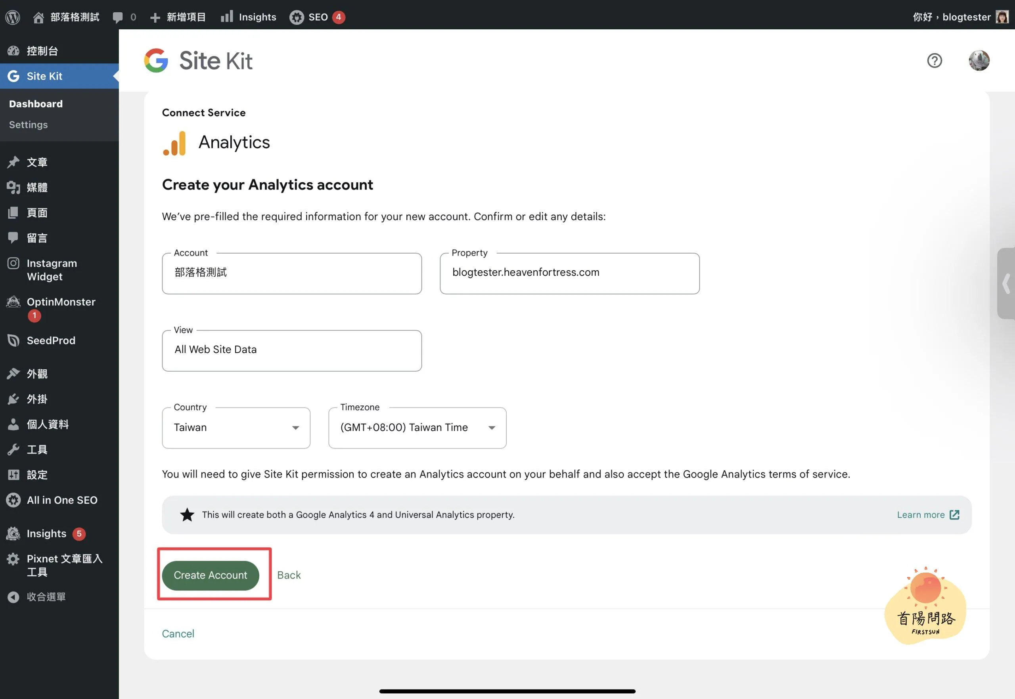
Task: Click Cancel at the bottom
Action: (x=178, y=634)
